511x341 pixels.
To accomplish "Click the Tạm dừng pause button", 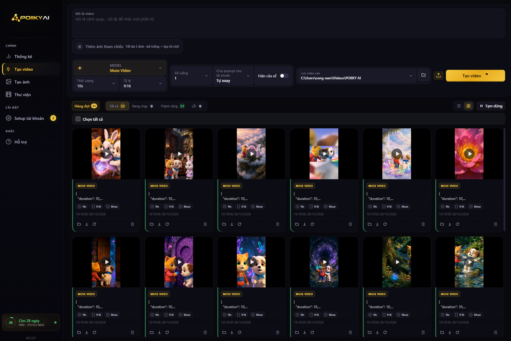I will click(491, 106).
